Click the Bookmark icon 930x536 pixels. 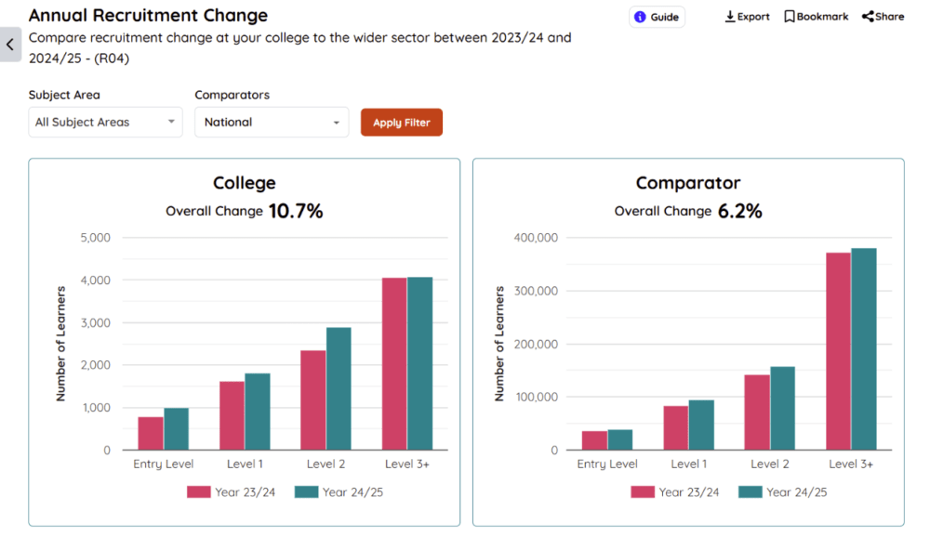[x=790, y=17]
